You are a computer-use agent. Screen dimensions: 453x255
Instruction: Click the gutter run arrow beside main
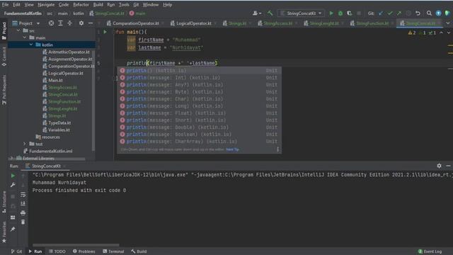pos(105,32)
